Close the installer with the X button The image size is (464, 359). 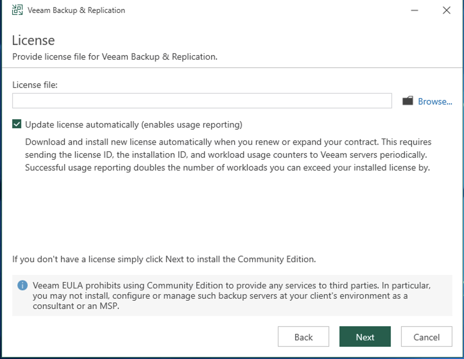point(446,10)
